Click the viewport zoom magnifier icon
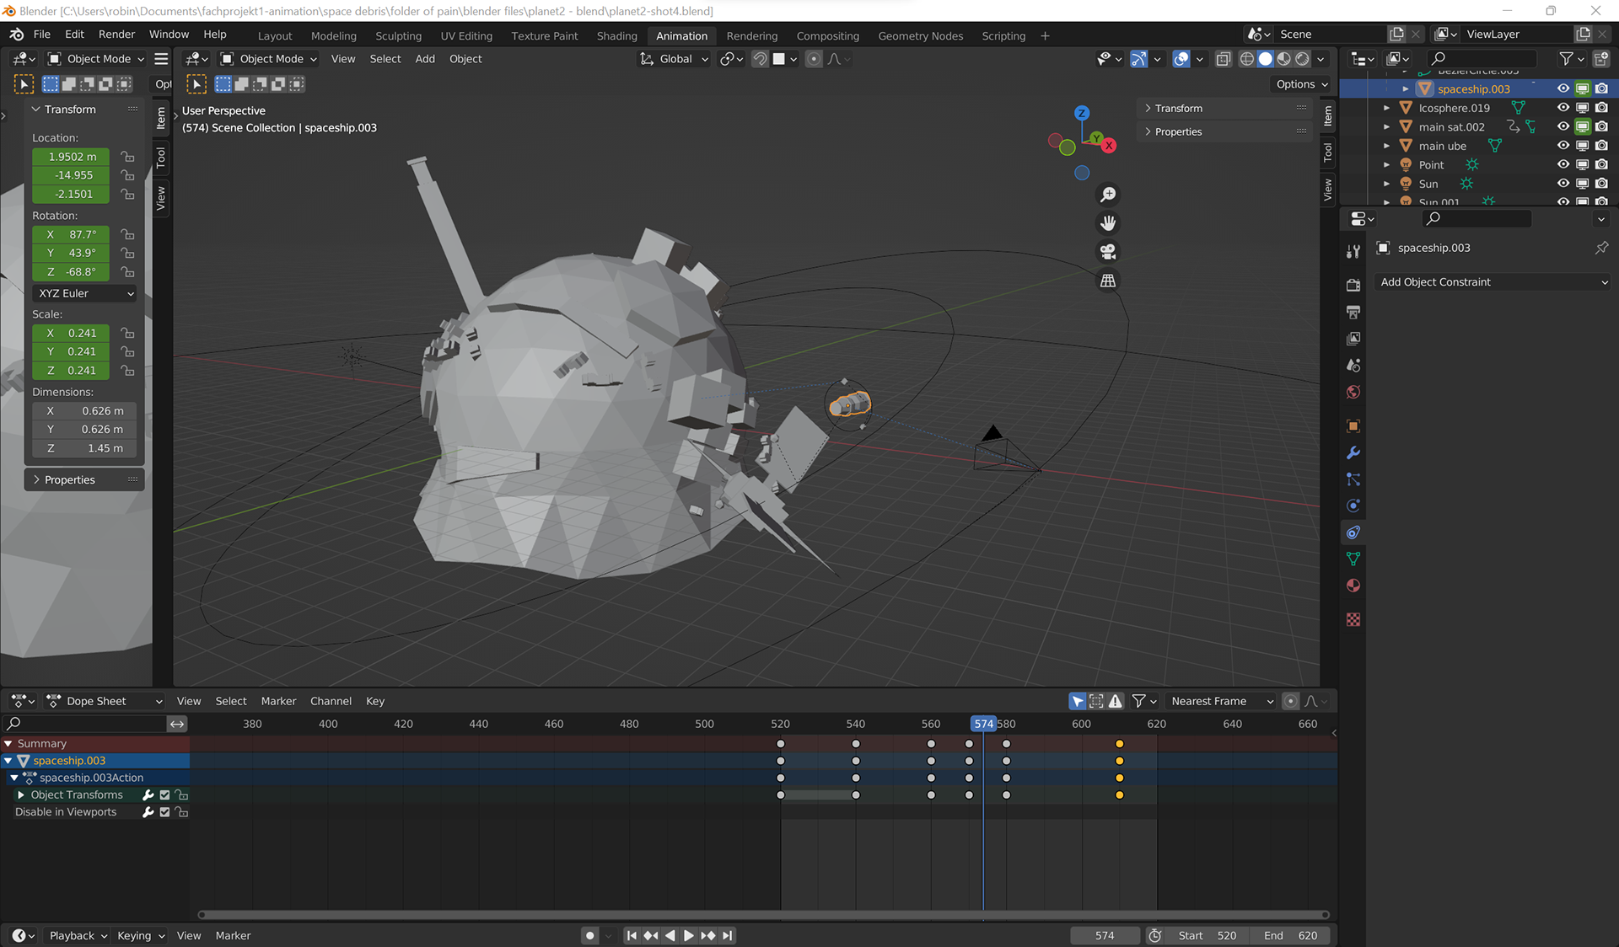Image resolution: width=1619 pixels, height=947 pixels. pyautogui.click(x=1108, y=195)
